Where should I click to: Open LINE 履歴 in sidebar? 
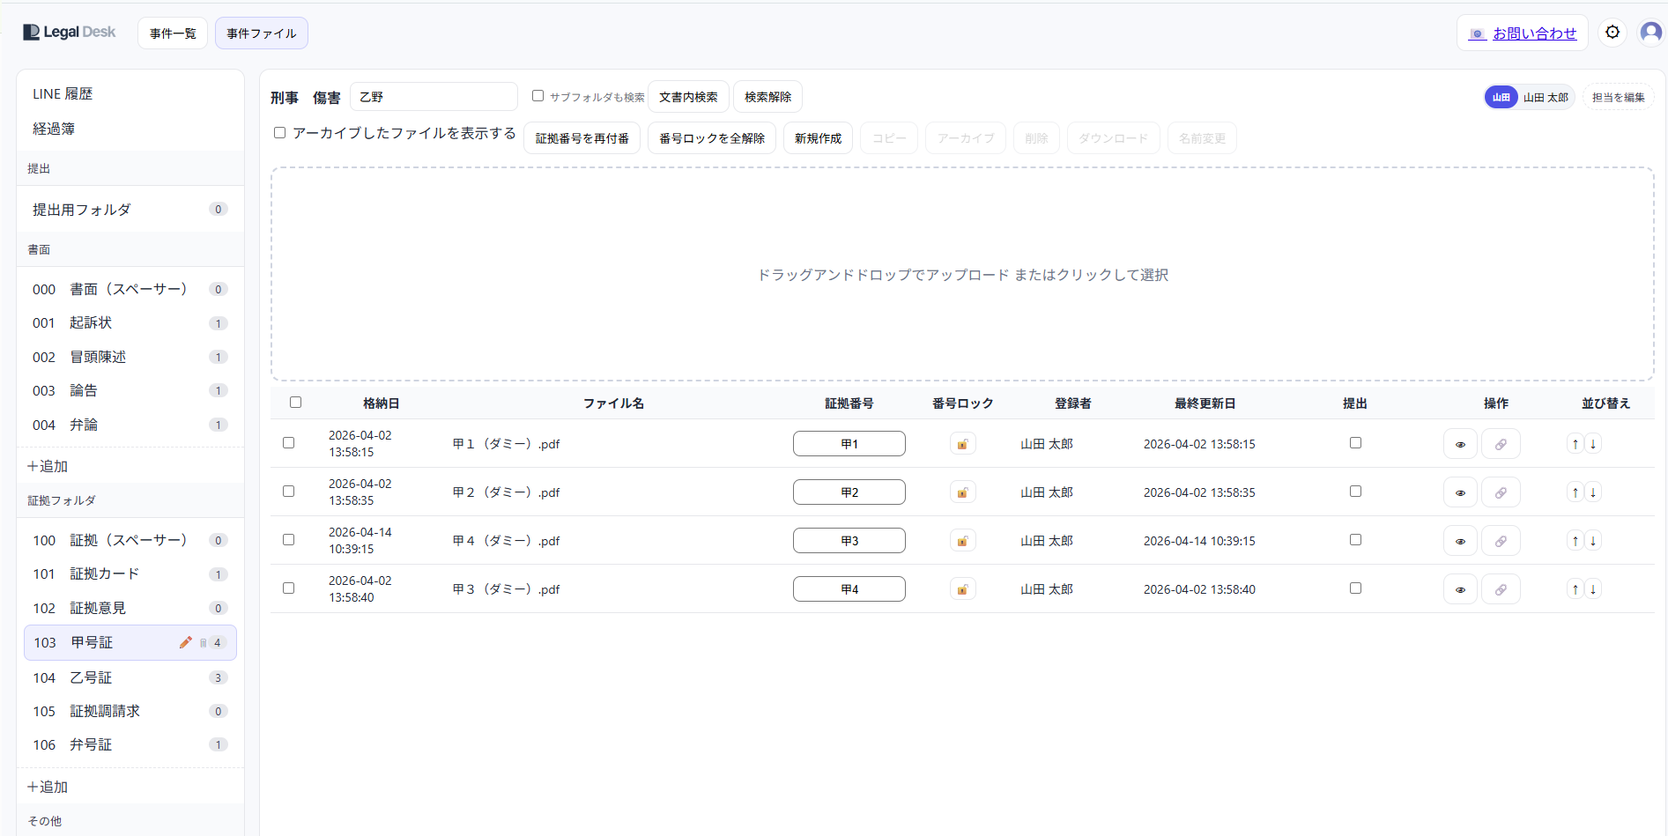pos(130,93)
